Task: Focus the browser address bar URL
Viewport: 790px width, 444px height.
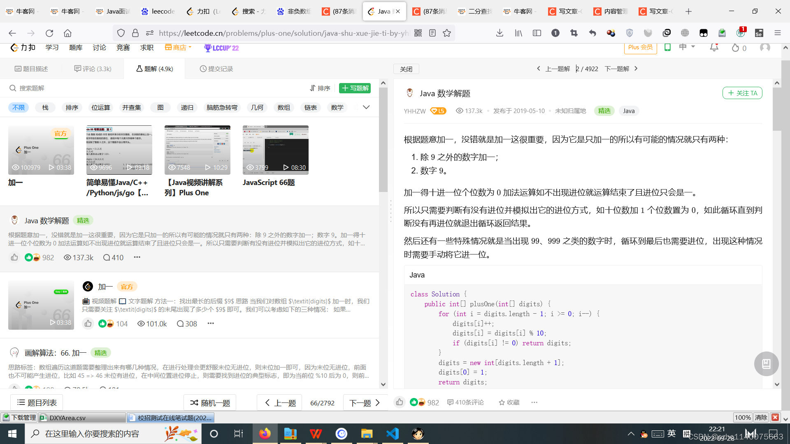Action: point(284,33)
